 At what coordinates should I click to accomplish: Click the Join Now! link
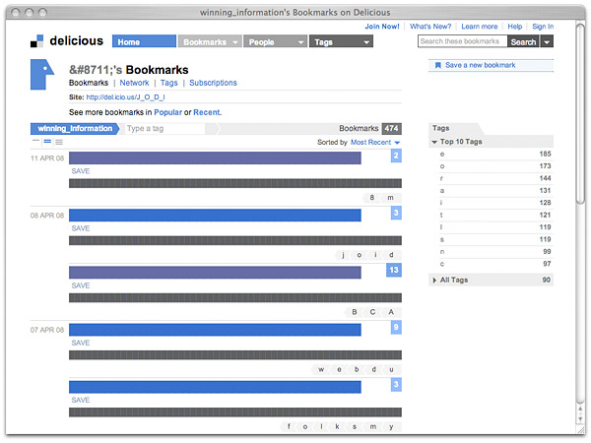click(x=382, y=27)
